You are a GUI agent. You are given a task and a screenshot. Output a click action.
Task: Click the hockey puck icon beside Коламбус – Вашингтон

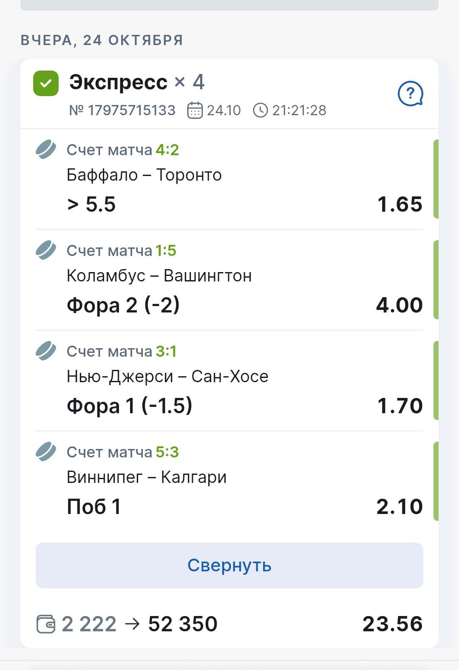45,250
